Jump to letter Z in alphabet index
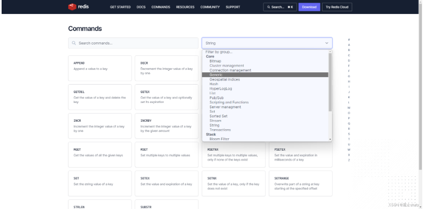425x209 pixels. [349, 160]
